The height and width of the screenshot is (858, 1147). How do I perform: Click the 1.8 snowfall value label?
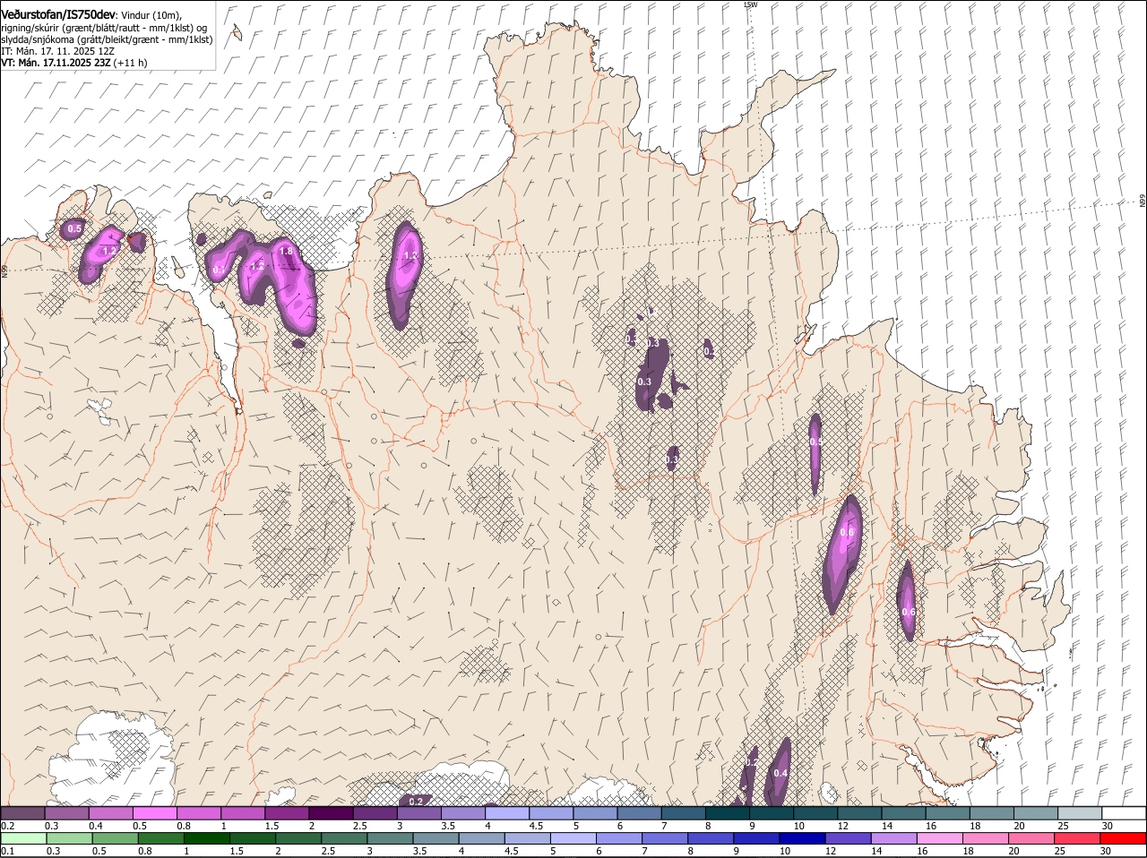pyautogui.click(x=286, y=252)
